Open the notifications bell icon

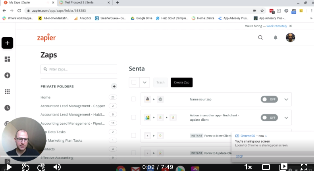[275, 38]
